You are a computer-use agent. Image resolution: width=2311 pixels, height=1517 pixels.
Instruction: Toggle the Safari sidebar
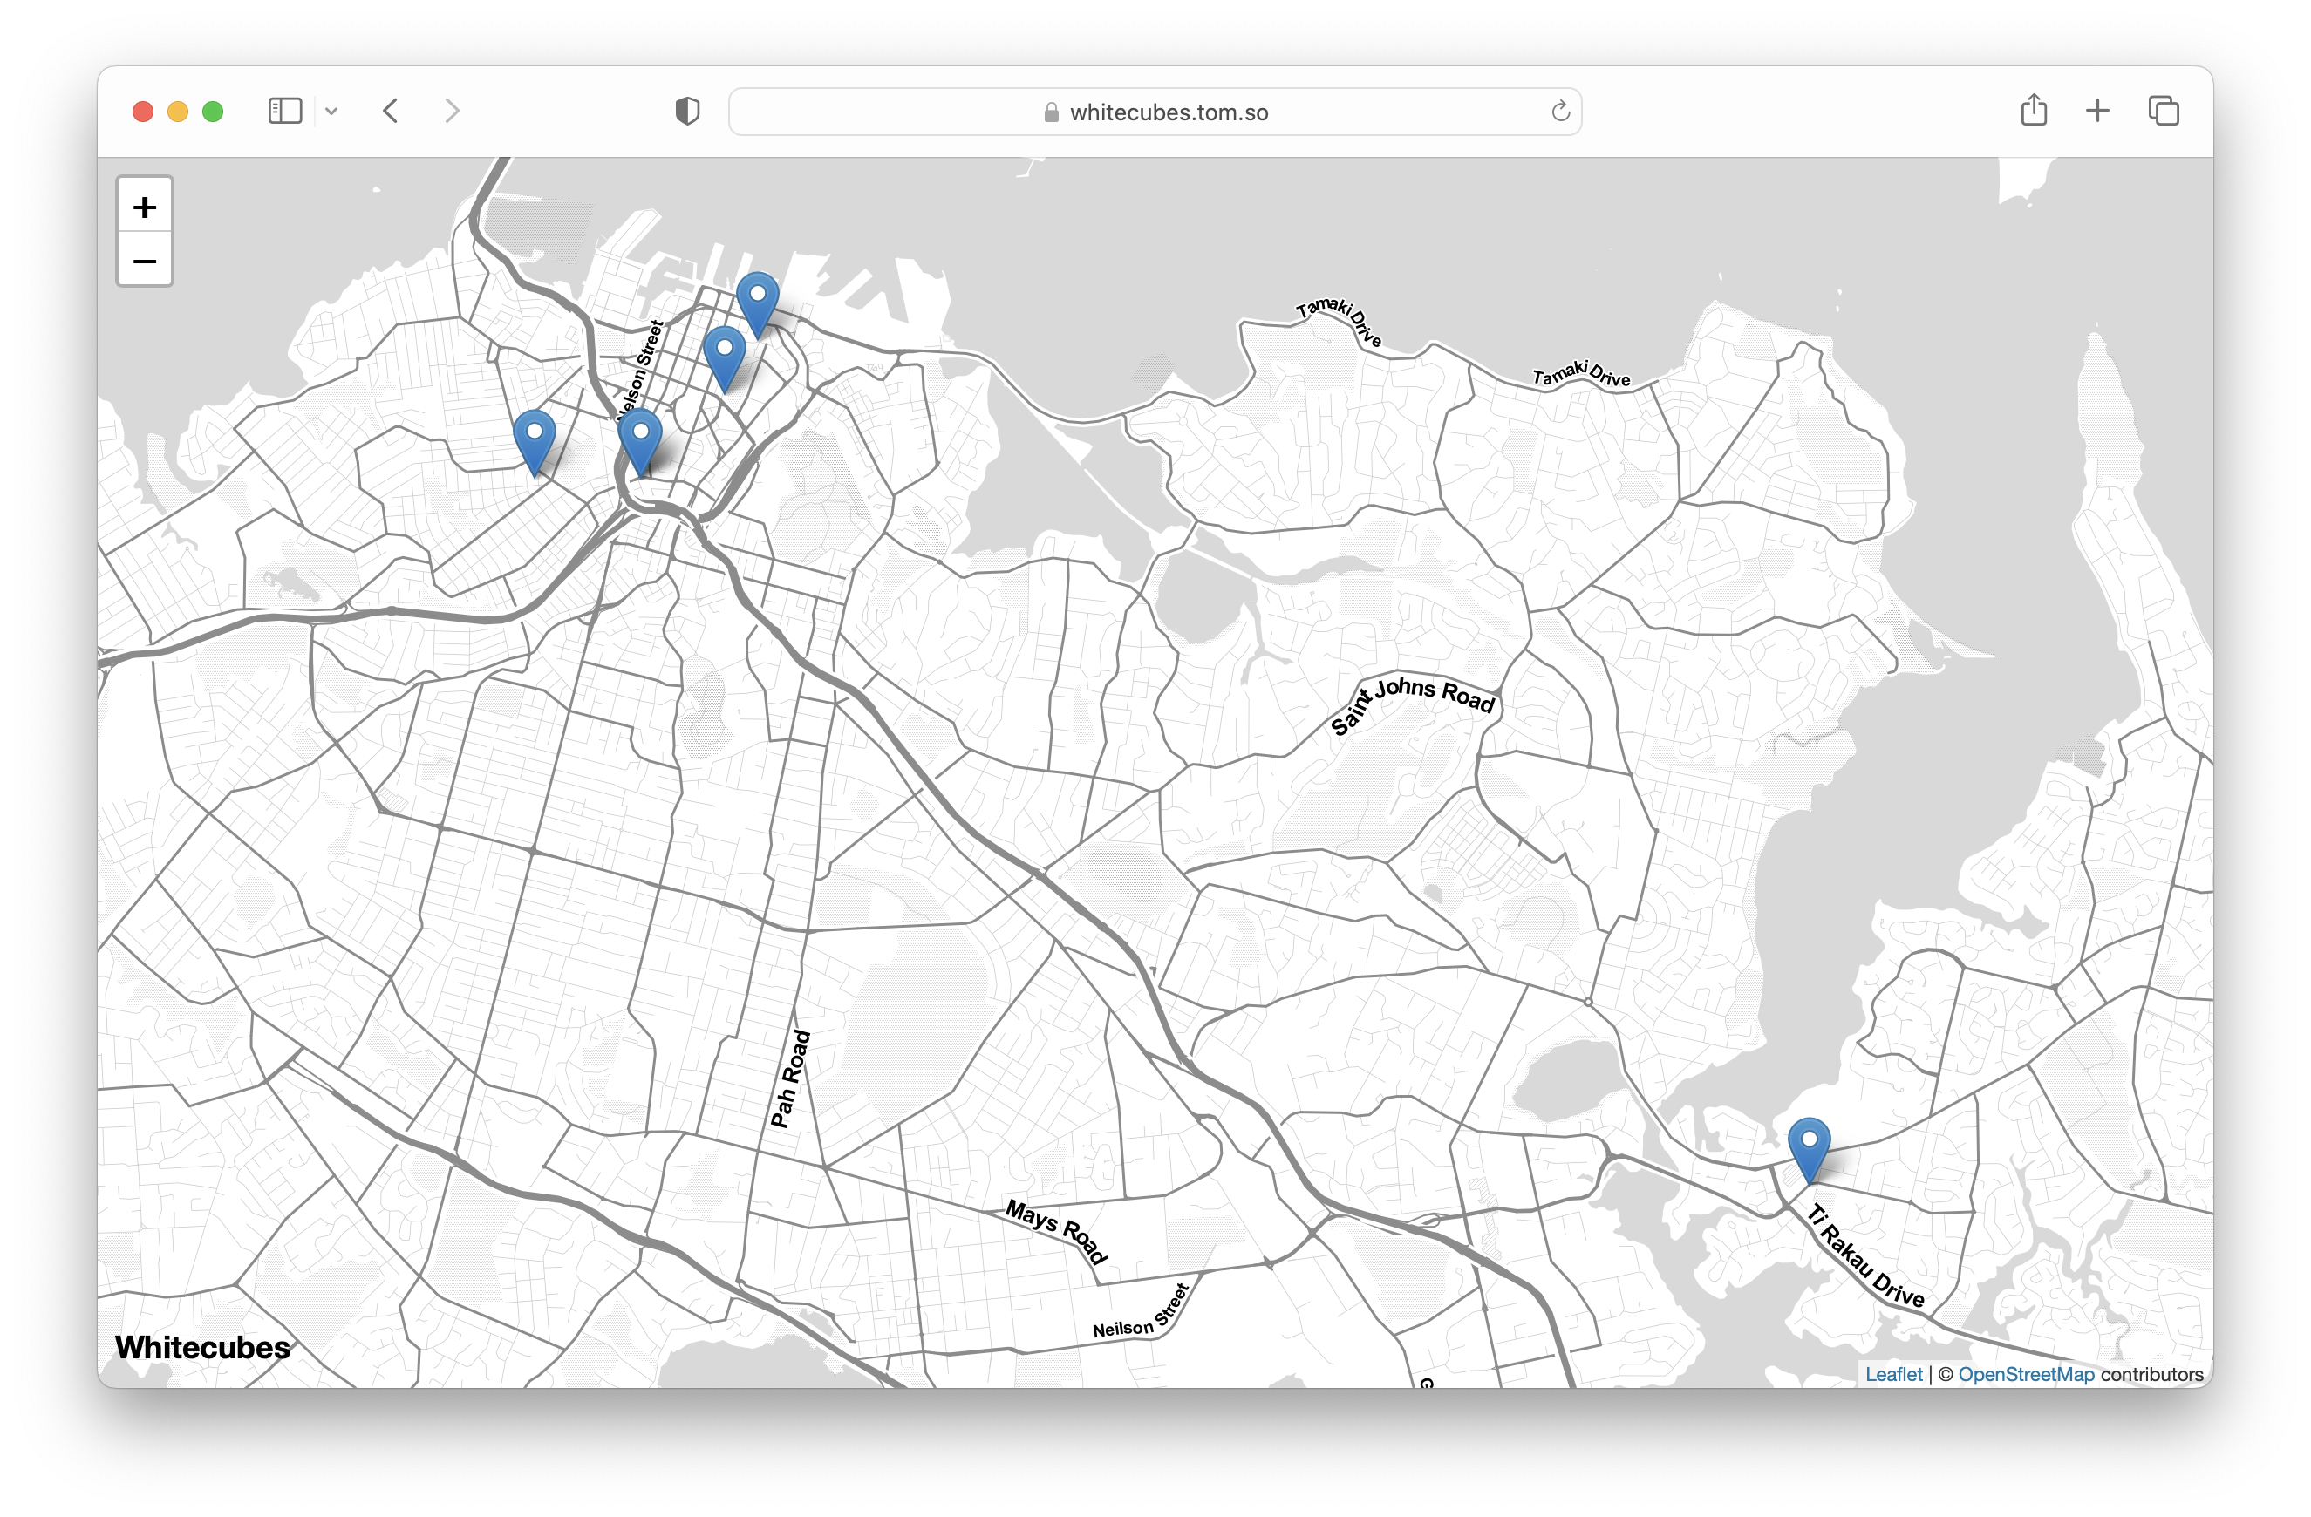tap(284, 111)
